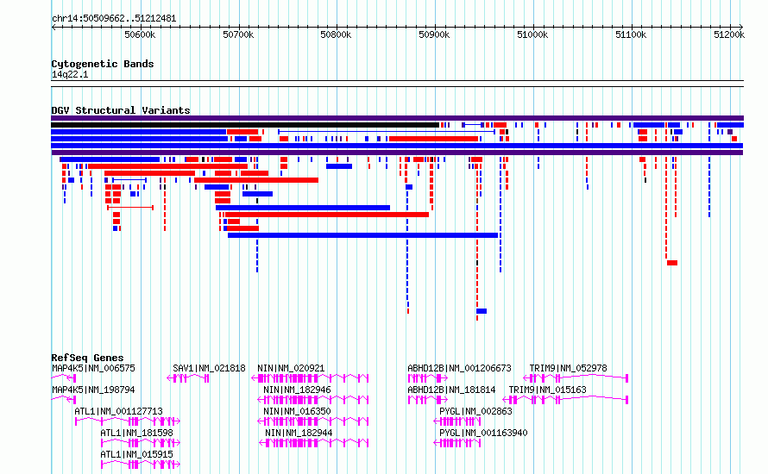This screenshot has width=768, height=474.
Task: Click the isolated red variant block below TRIM9 region
Action: coord(672,263)
